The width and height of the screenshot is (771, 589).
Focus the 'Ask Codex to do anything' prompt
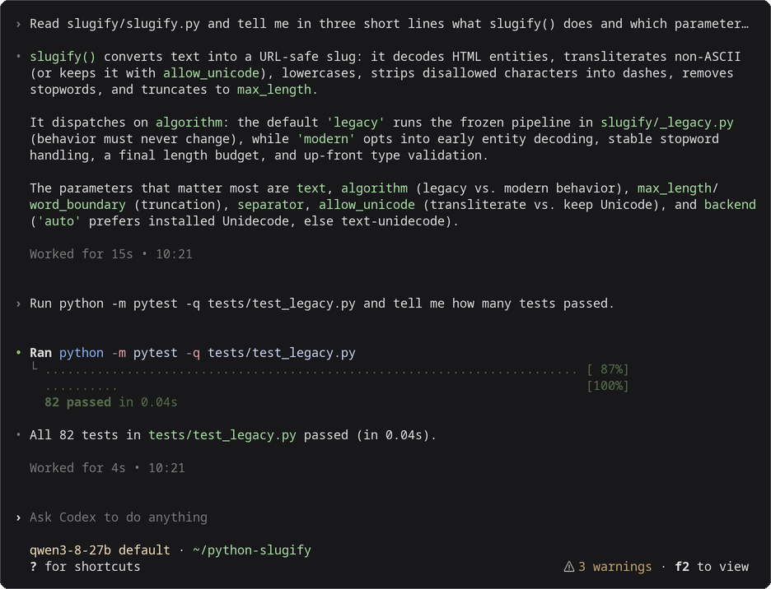pos(119,517)
